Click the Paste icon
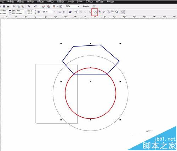 23,6
